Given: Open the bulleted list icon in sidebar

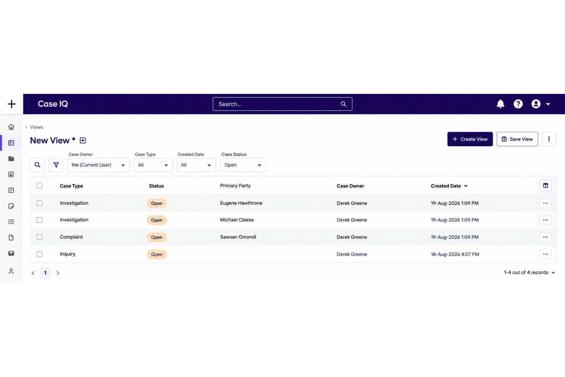Looking at the screenshot, I should 11,222.
